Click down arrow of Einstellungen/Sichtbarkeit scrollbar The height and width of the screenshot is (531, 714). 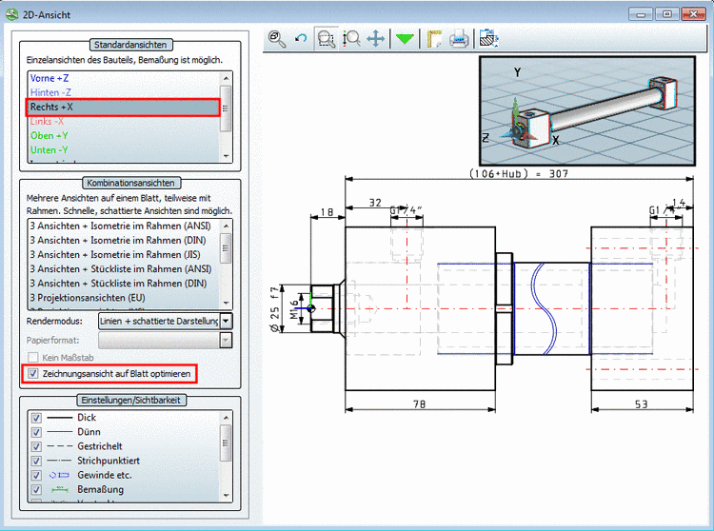click(x=226, y=496)
